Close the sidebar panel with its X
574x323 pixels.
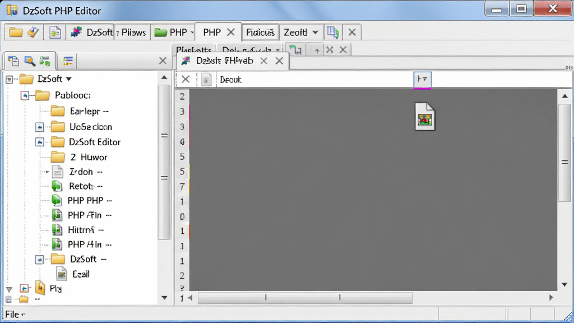click(x=163, y=61)
